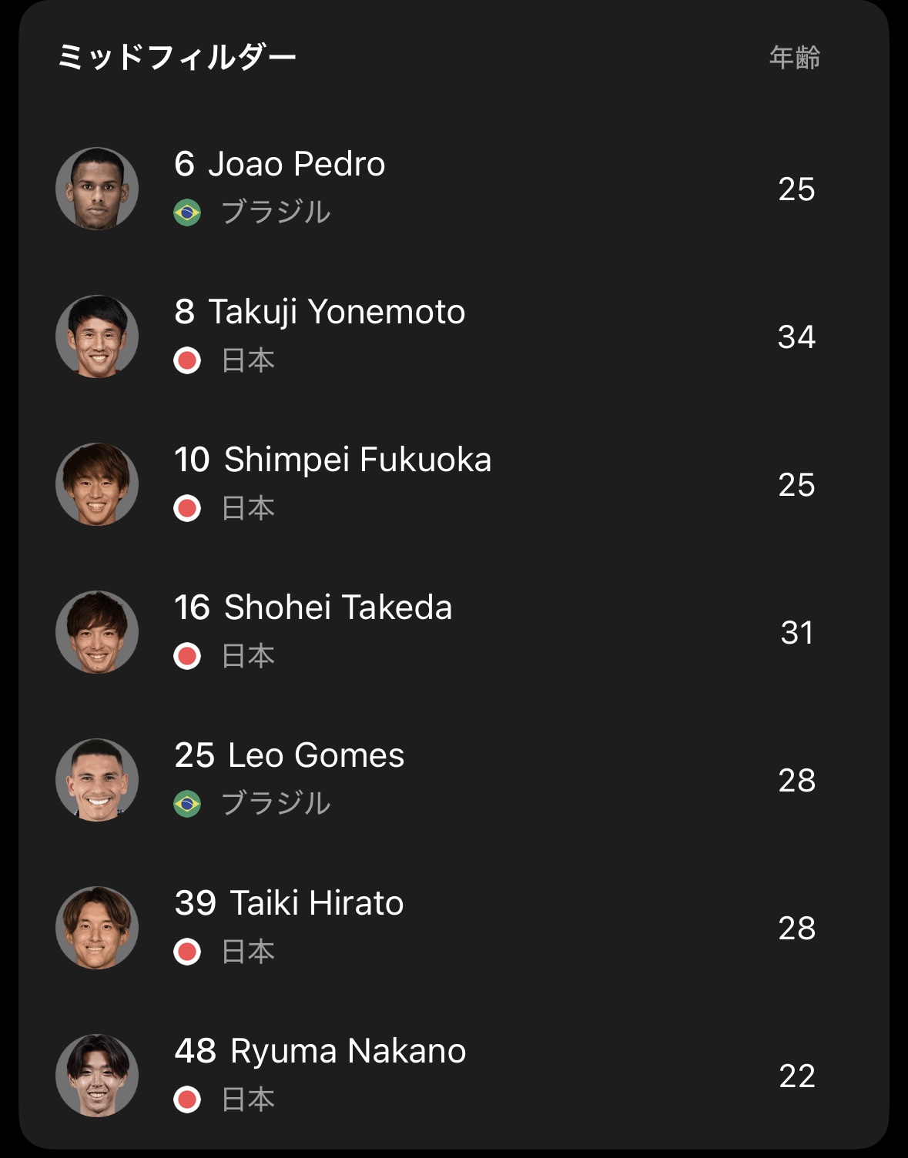Tap Japan flag under Shimpei Fukuoka
The image size is (908, 1158).
pyautogui.click(x=187, y=508)
